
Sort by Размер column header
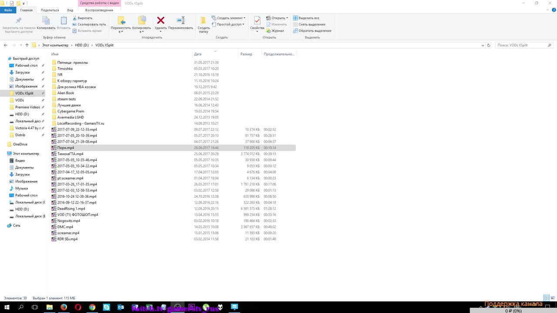(246, 54)
